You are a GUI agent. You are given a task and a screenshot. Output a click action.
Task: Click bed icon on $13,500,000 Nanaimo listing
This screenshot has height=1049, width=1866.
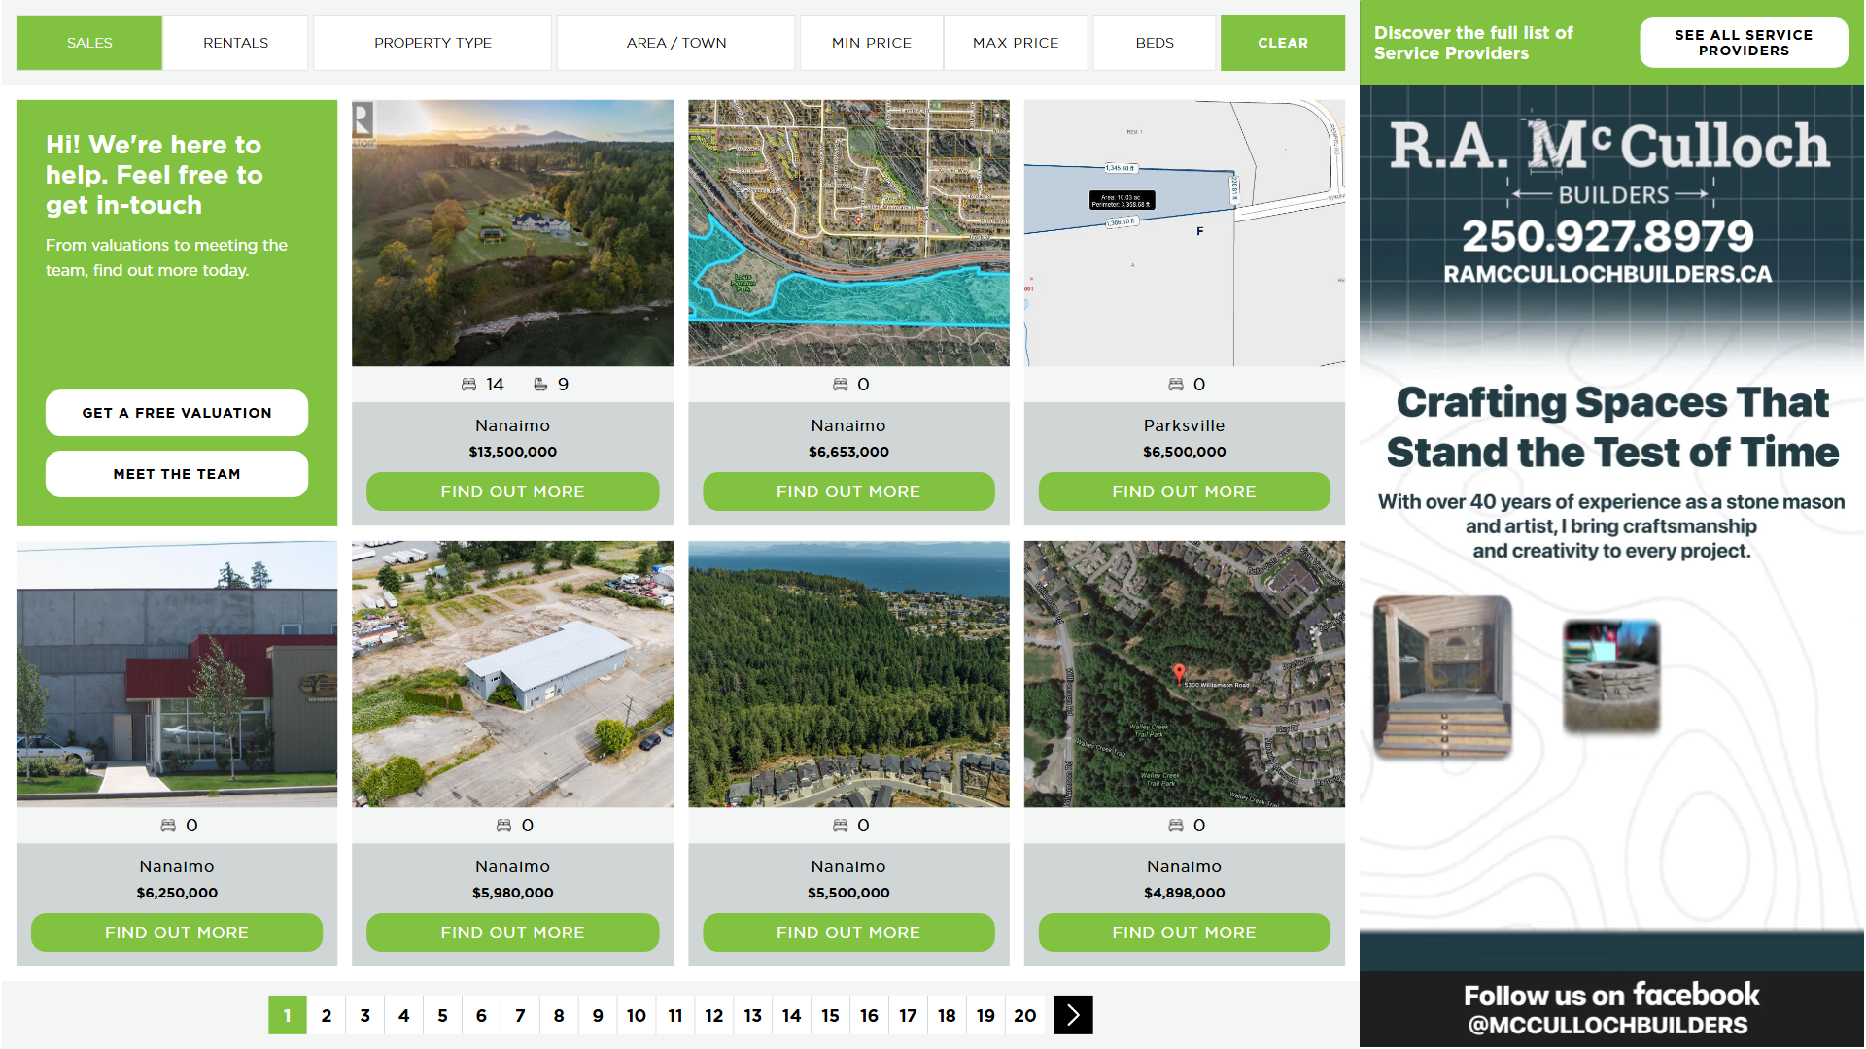click(x=468, y=385)
